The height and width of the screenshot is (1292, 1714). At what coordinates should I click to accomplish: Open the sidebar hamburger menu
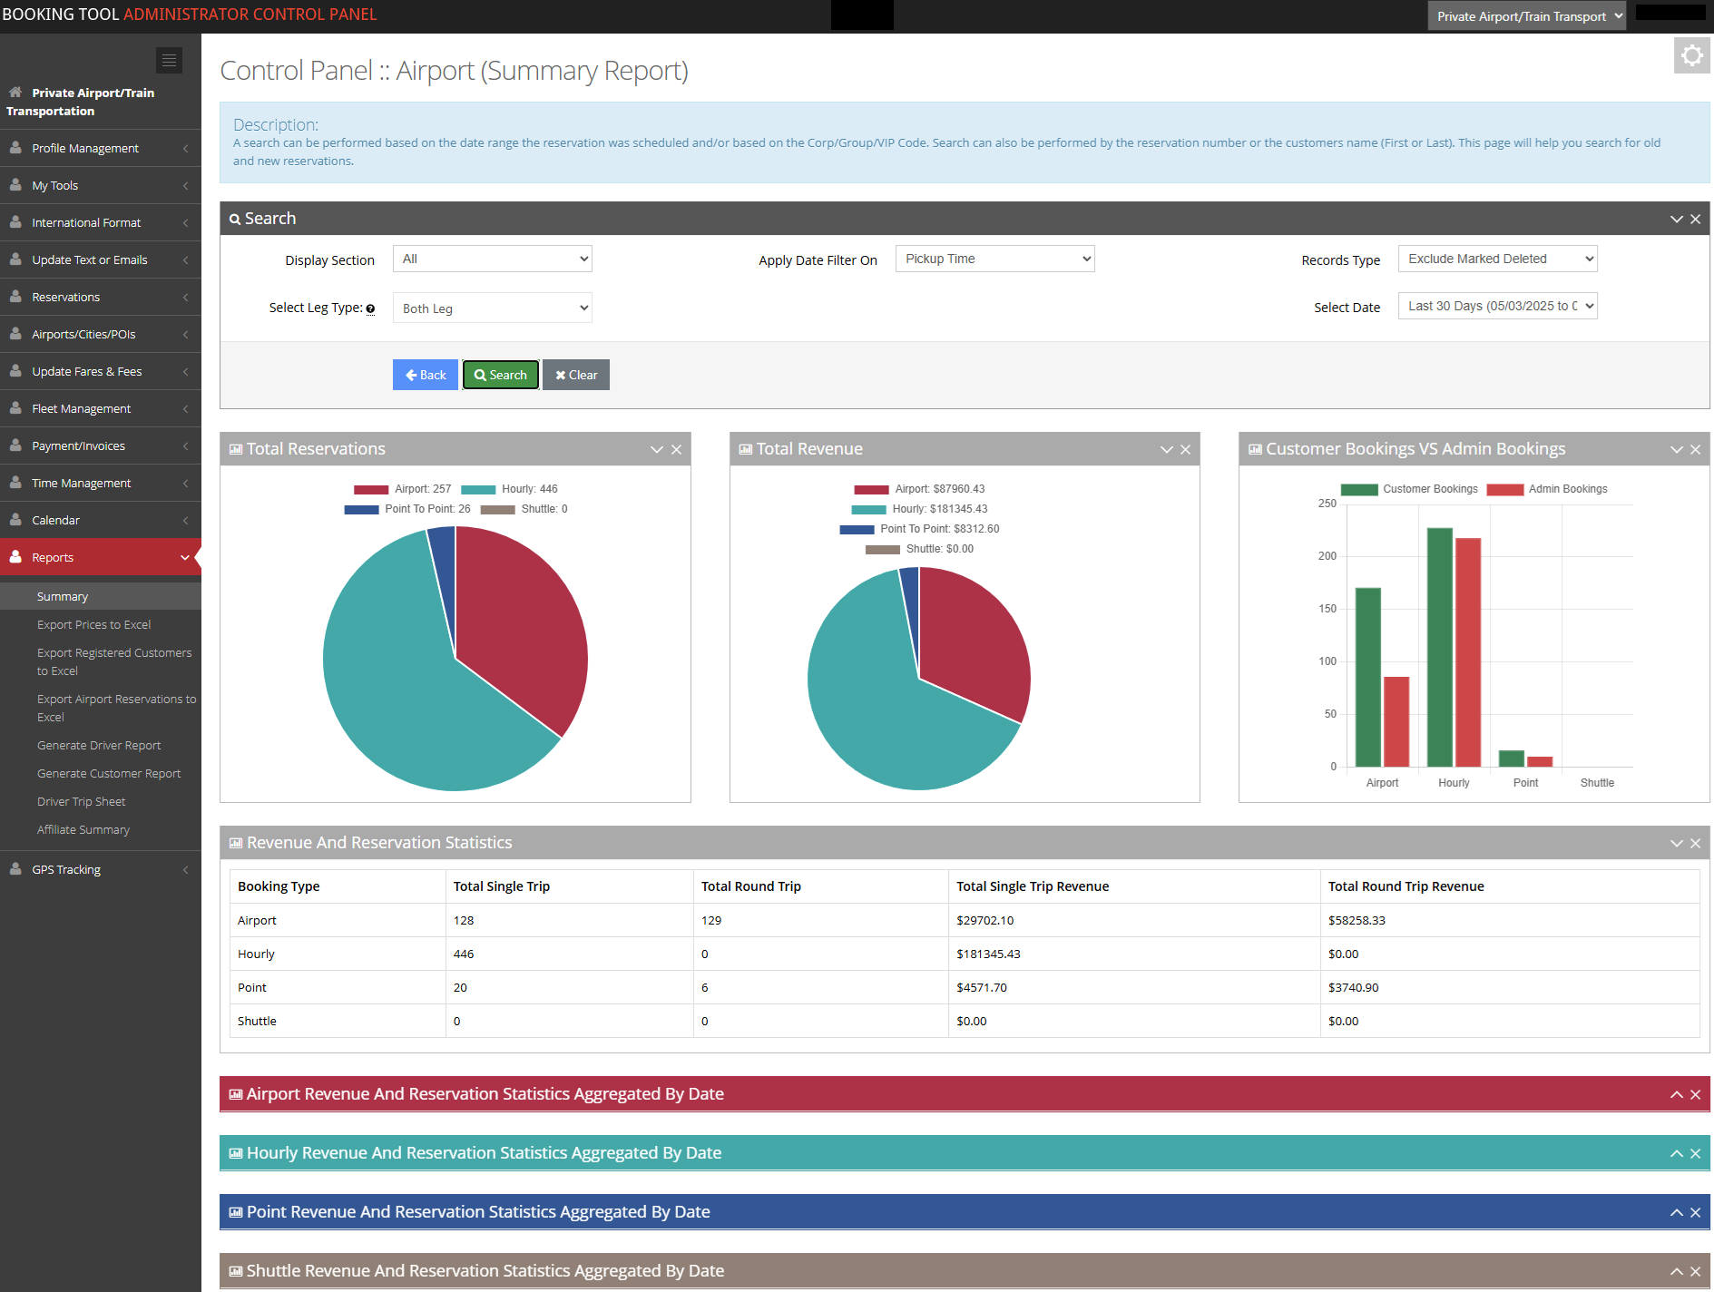tap(169, 60)
